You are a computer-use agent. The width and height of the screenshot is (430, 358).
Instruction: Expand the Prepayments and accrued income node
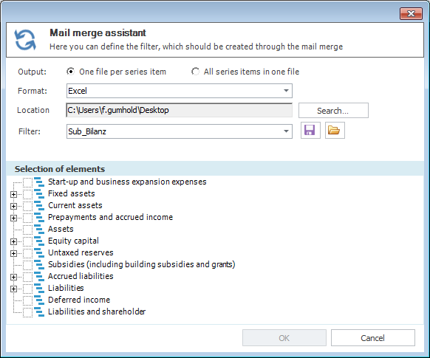click(13, 218)
